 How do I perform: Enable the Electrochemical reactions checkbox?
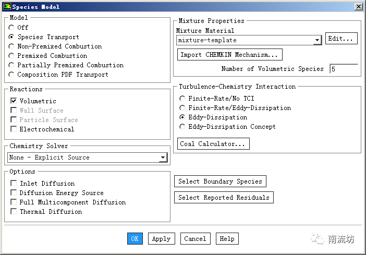point(14,129)
